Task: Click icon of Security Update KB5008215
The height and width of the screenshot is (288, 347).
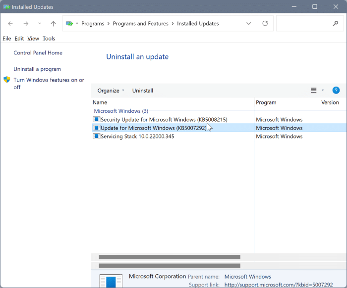Action: point(96,119)
